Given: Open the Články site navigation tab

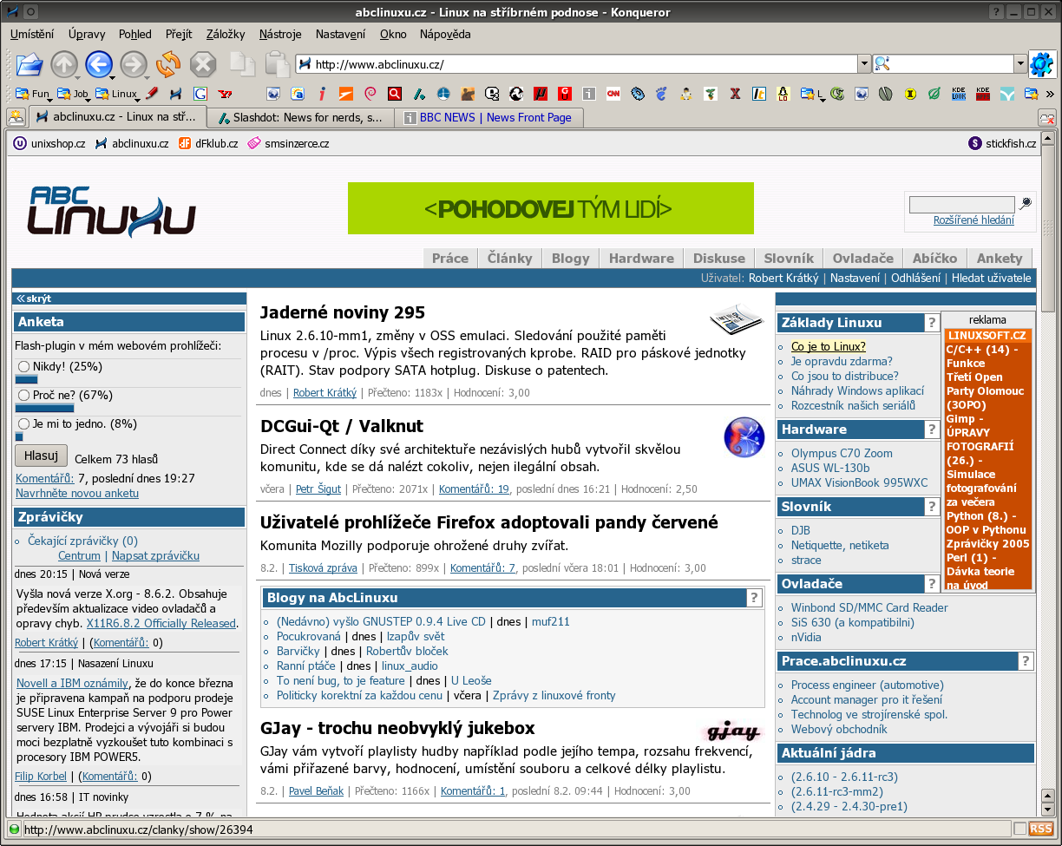Looking at the screenshot, I should point(509,258).
